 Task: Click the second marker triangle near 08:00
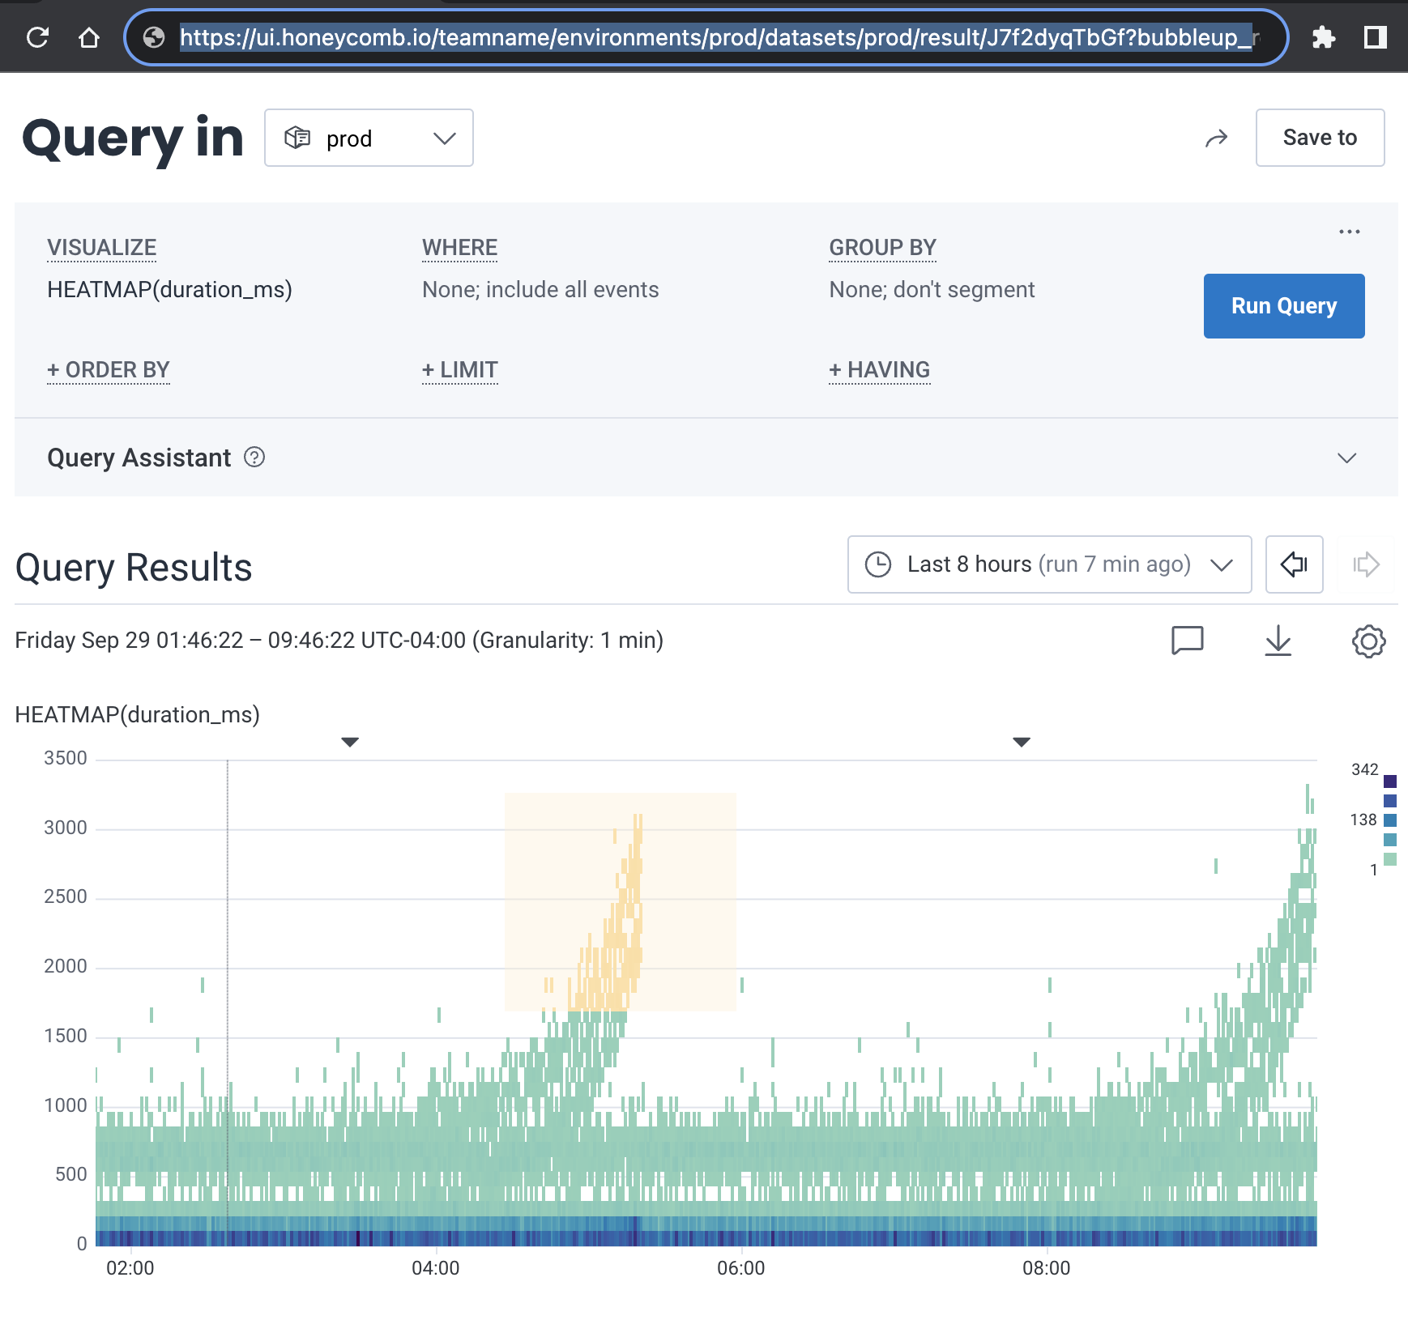1022,742
